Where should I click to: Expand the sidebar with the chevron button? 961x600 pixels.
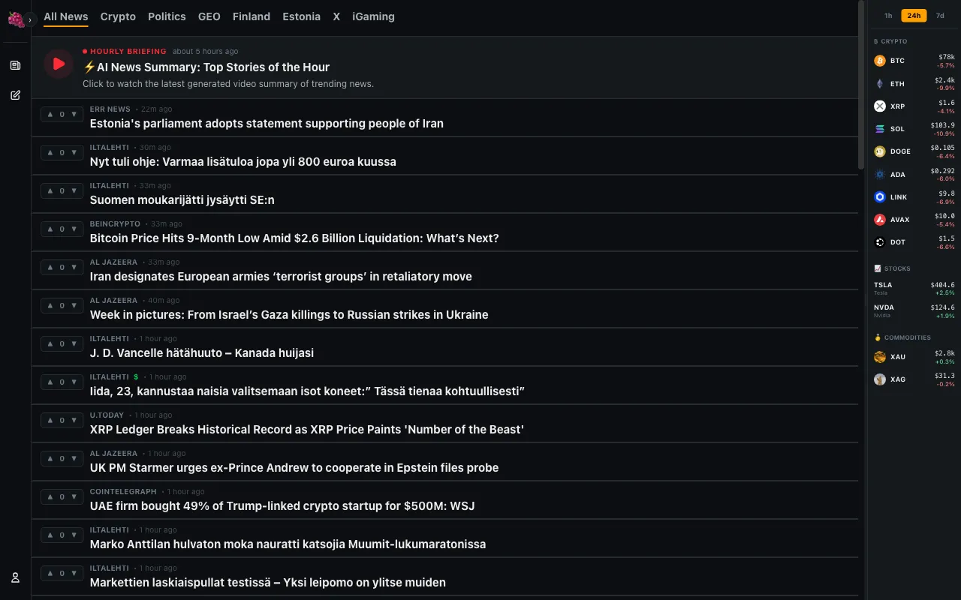point(30,19)
